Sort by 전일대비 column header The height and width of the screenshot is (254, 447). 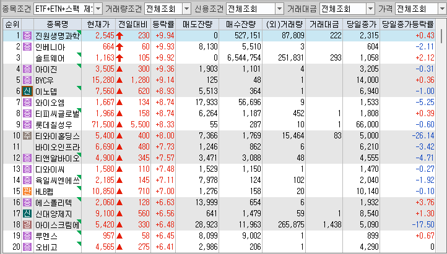[133, 24]
